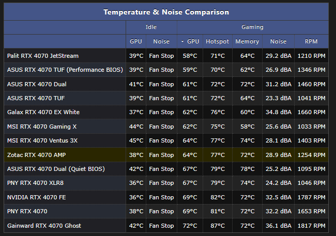Sort by Hotspot column header
Viewport: 336px width, 236px height.
(x=217, y=41)
